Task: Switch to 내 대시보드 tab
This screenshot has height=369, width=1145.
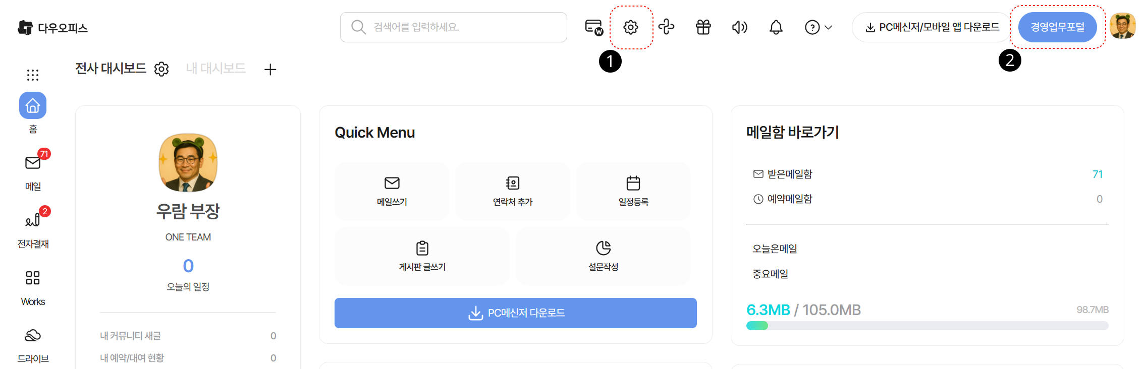Action: click(215, 69)
